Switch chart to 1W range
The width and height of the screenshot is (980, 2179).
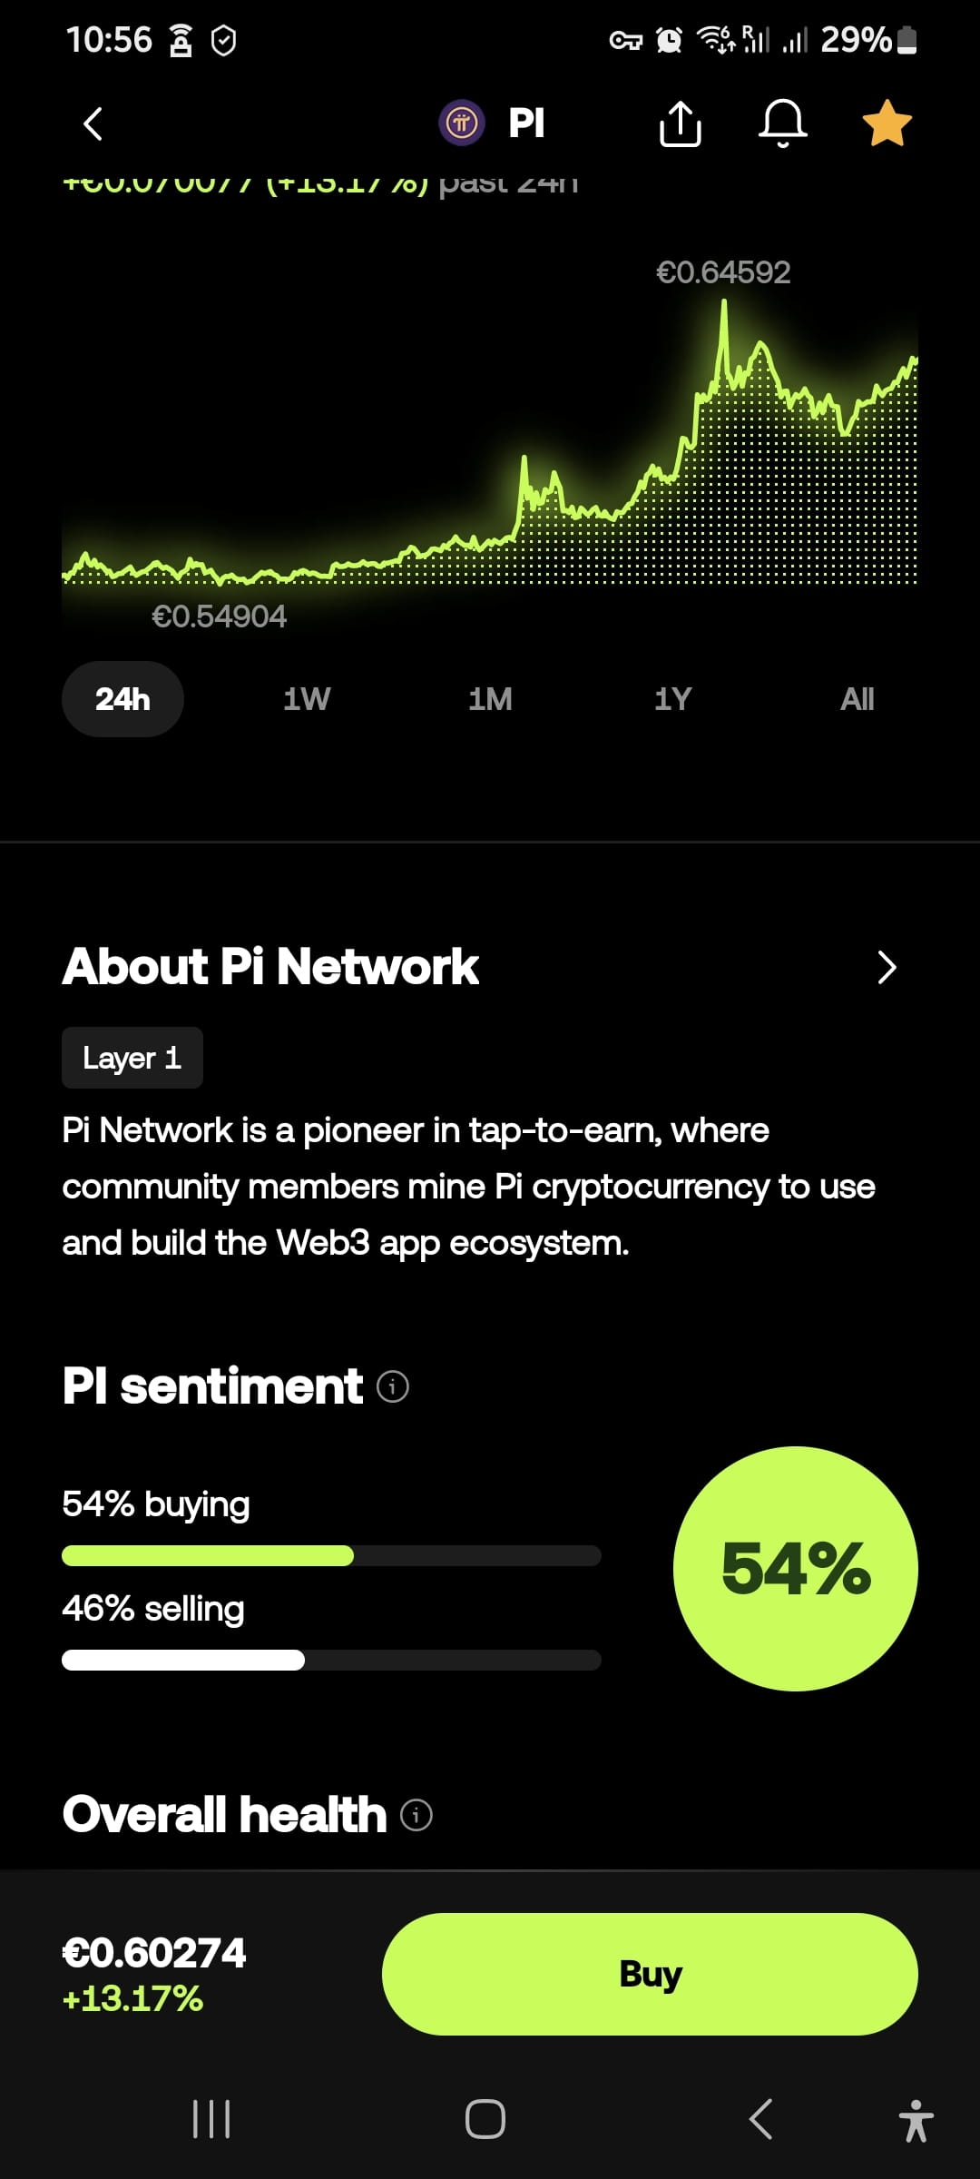coord(307,699)
